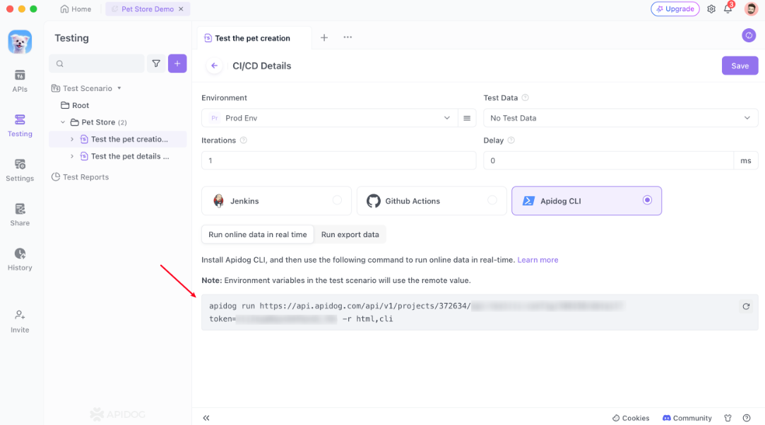Select Jenkins as the CI/CD provider
765x425 pixels.
pos(276,200)
